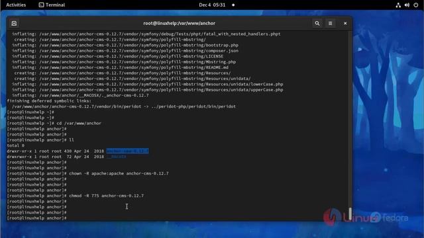Open the terminal search tool
This screenshot has width=424, height=238.
tap(317, 24)
